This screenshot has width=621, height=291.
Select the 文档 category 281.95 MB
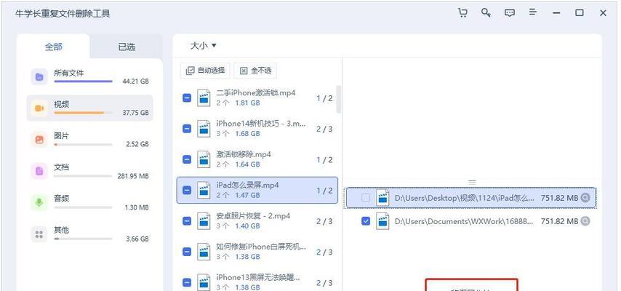90,171
